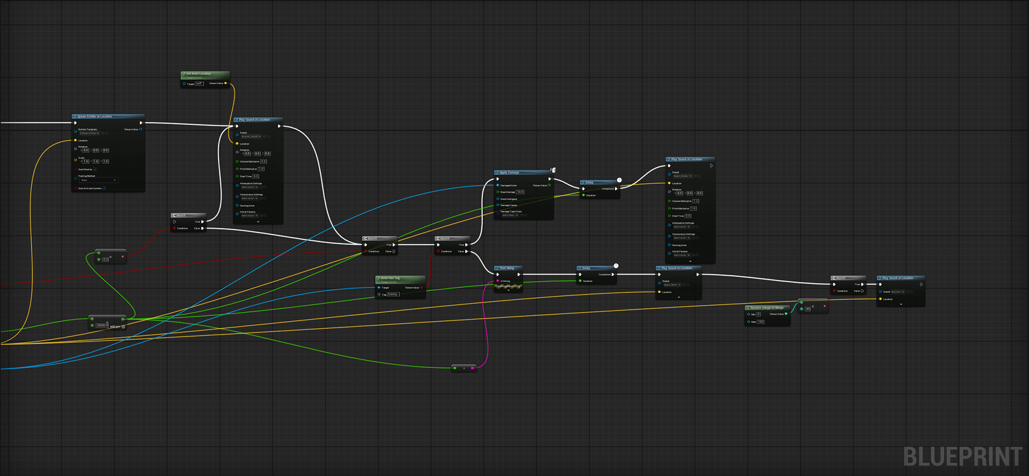Image resolution: width=1029 pixels, height=476 pixels.
Task: Click the Location pin on the Ricochet Play Sound node
Action: point(881,299)
